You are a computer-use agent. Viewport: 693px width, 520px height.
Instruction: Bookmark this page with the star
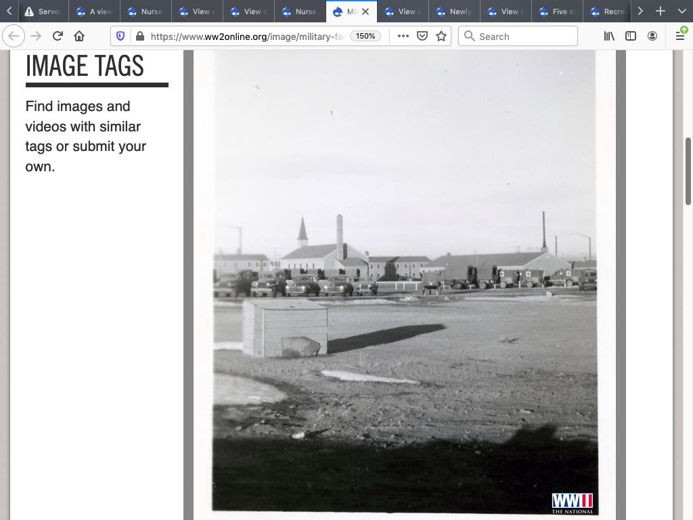click(x=441, y=37)
